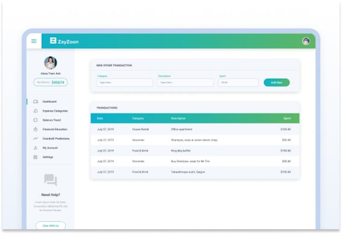Click the House Rental category cell
Screen dimensions: 342x234
(141, 129)
